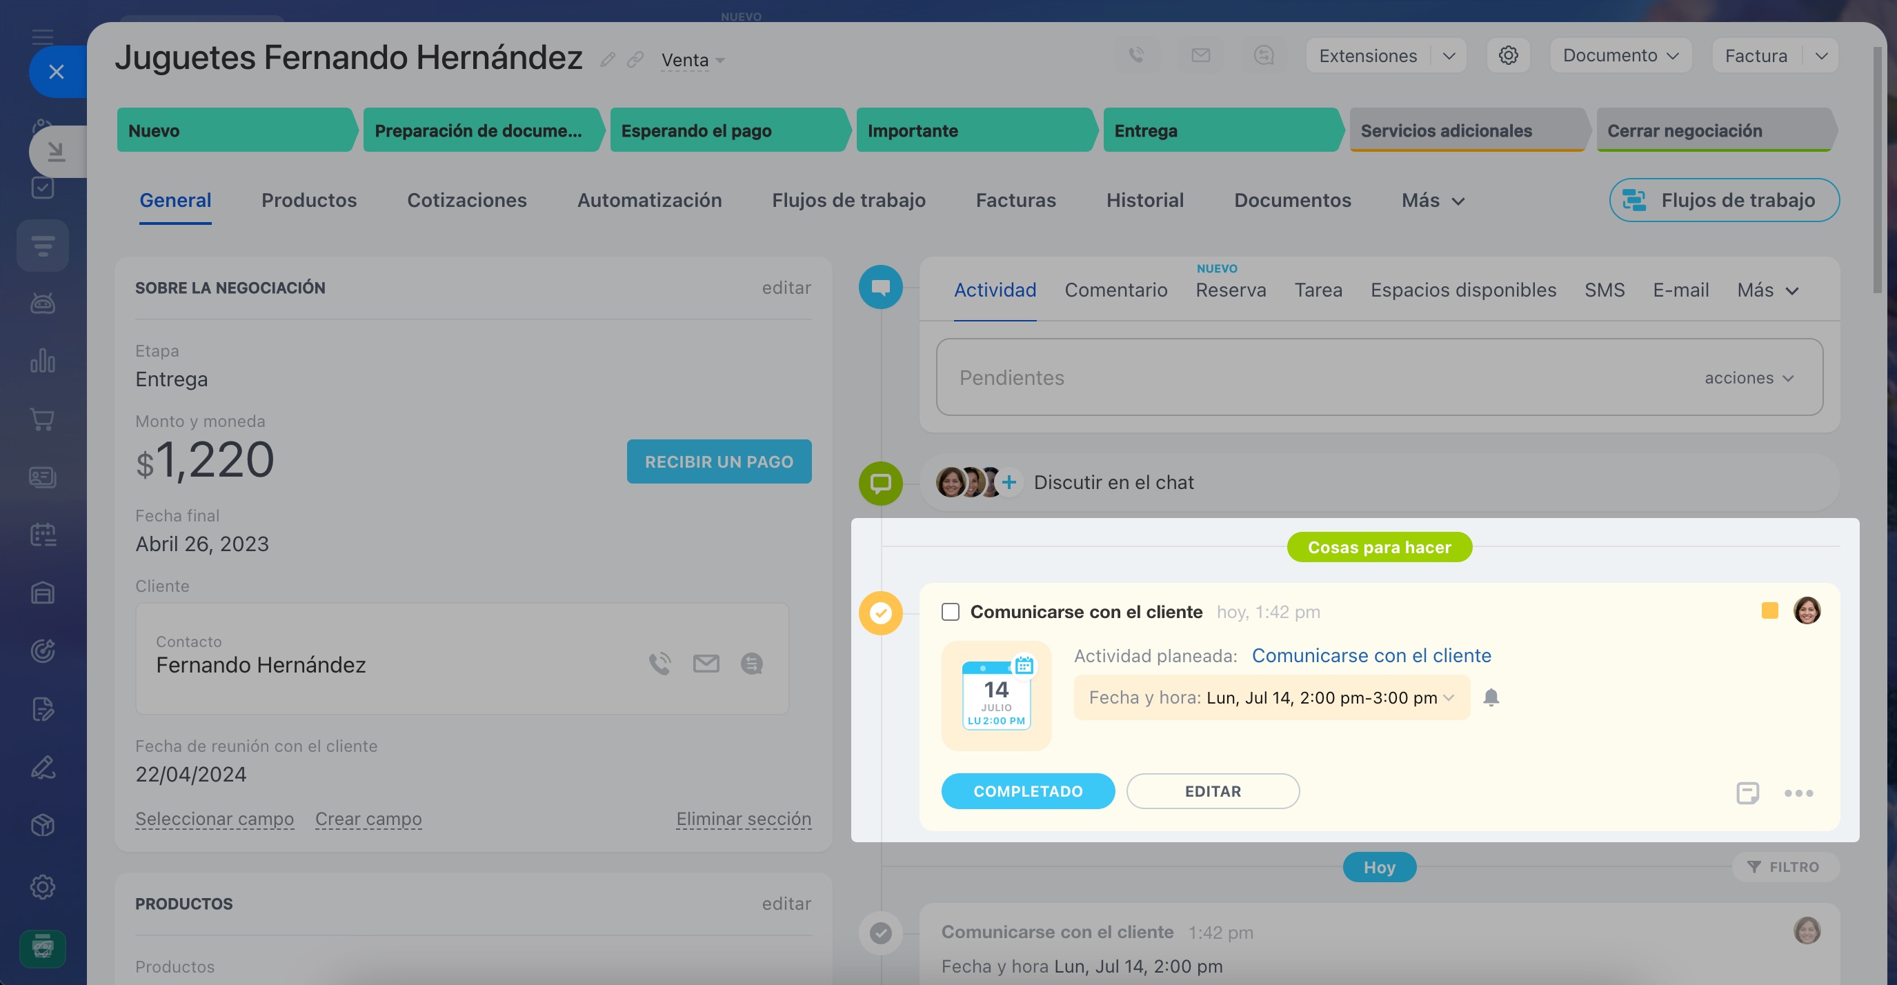Screen dimensions: 1897x985
Task: Open the settings gear sidebar icon
Action: (43, 887)
